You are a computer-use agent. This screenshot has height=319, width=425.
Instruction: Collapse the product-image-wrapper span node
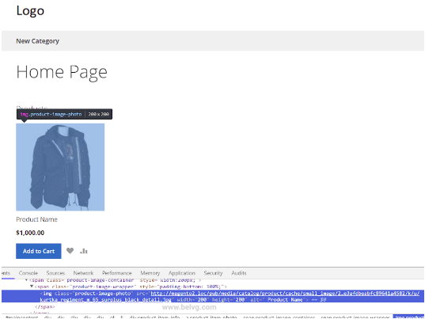pyautogui.click(x=32, y=287)
